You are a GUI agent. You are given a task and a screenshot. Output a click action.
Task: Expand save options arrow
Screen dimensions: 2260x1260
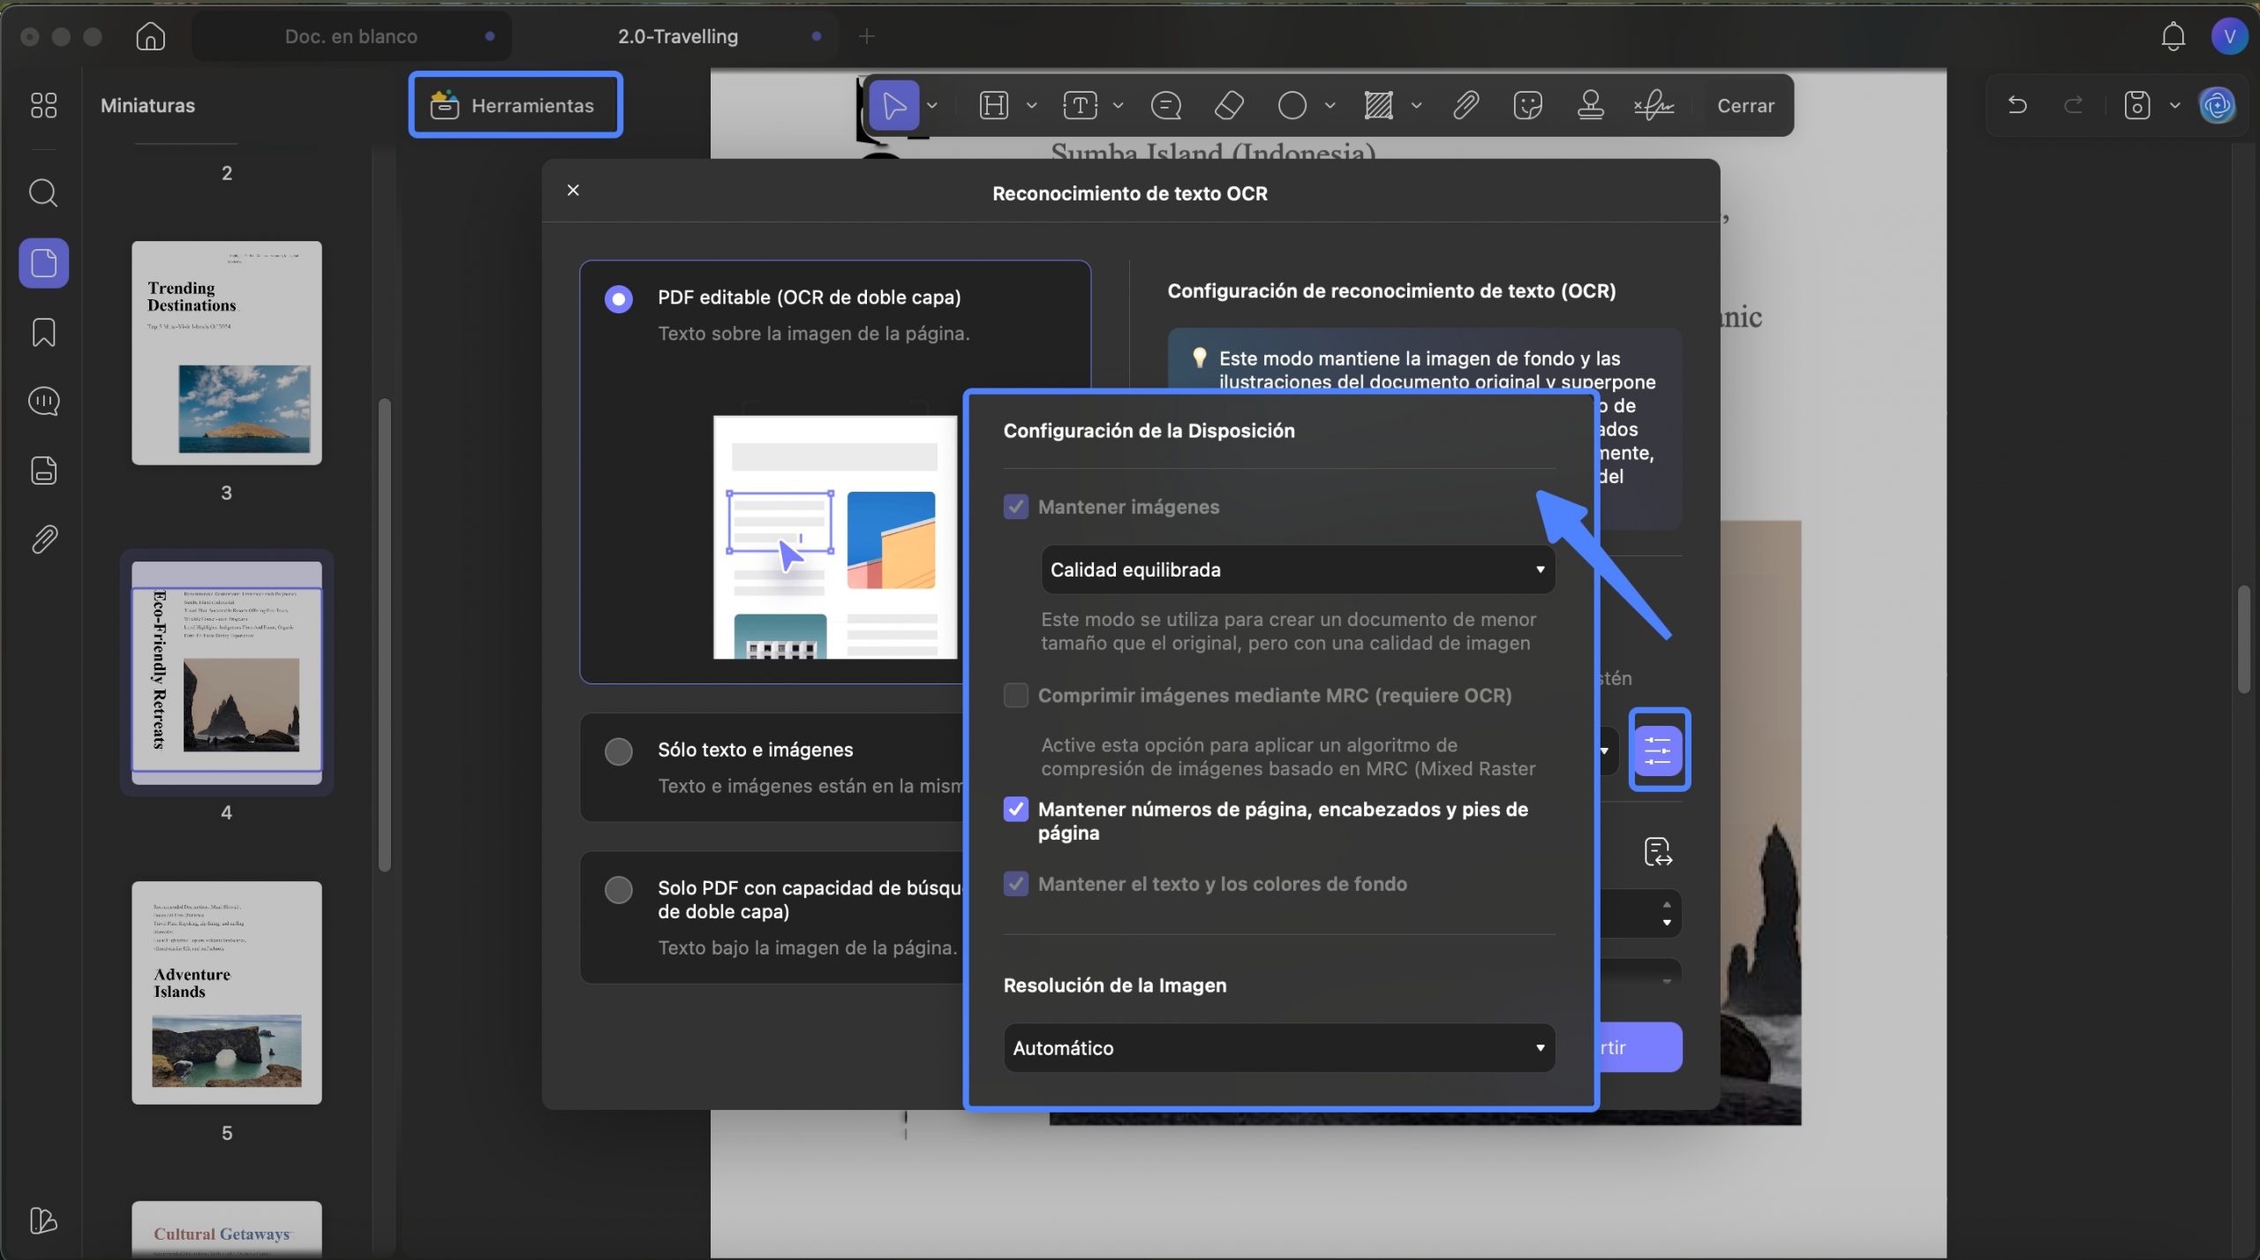pyautogui.click(x=2174, y=105)
